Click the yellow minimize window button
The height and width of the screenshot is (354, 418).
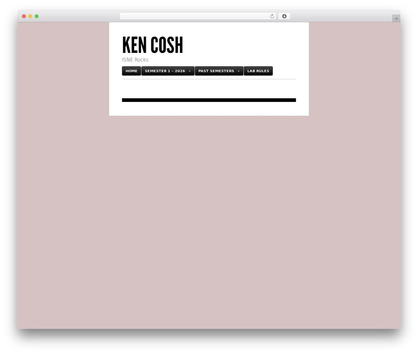tap(30, 16)
